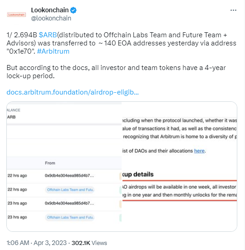245x250 pixels.
Task: Click the $ARB cashtag link
Action: [x=48, y=35]
